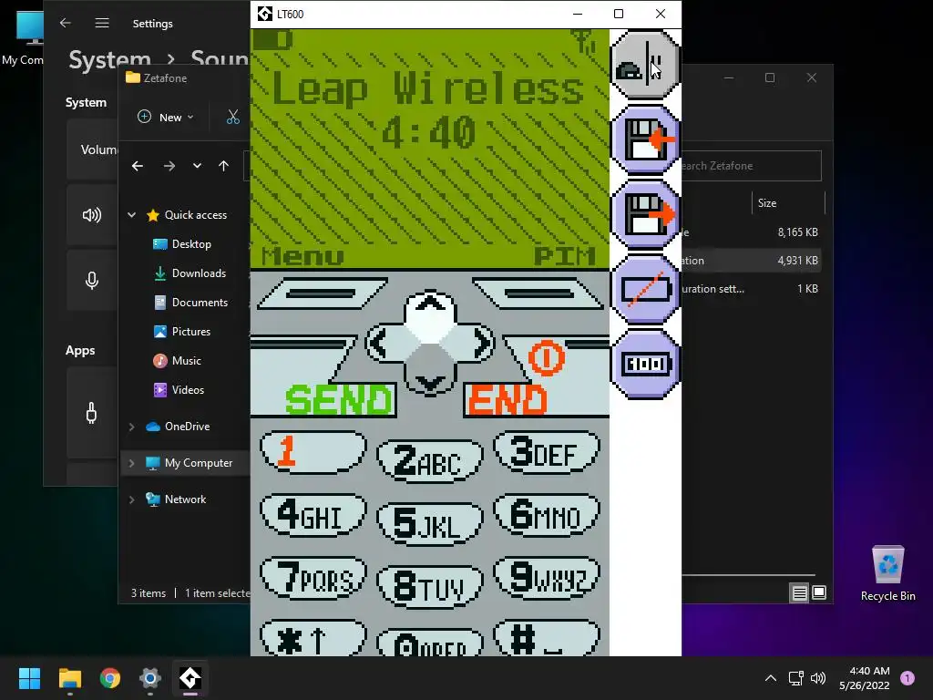The height and width of the screenshot is (700, 933).
Task: Click the Cut scissors icon in explorer
Action: coord(232,118)
